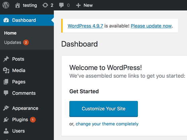Open the Media library menu
Image resolution: width=187 pixels, height=140 pixels.
(x=19, y=70)
